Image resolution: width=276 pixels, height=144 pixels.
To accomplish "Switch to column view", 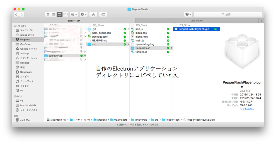I will pyautogui.click(x=59, y=14).
